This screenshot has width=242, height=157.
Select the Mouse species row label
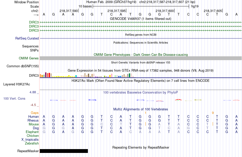[x=34, y=124]
